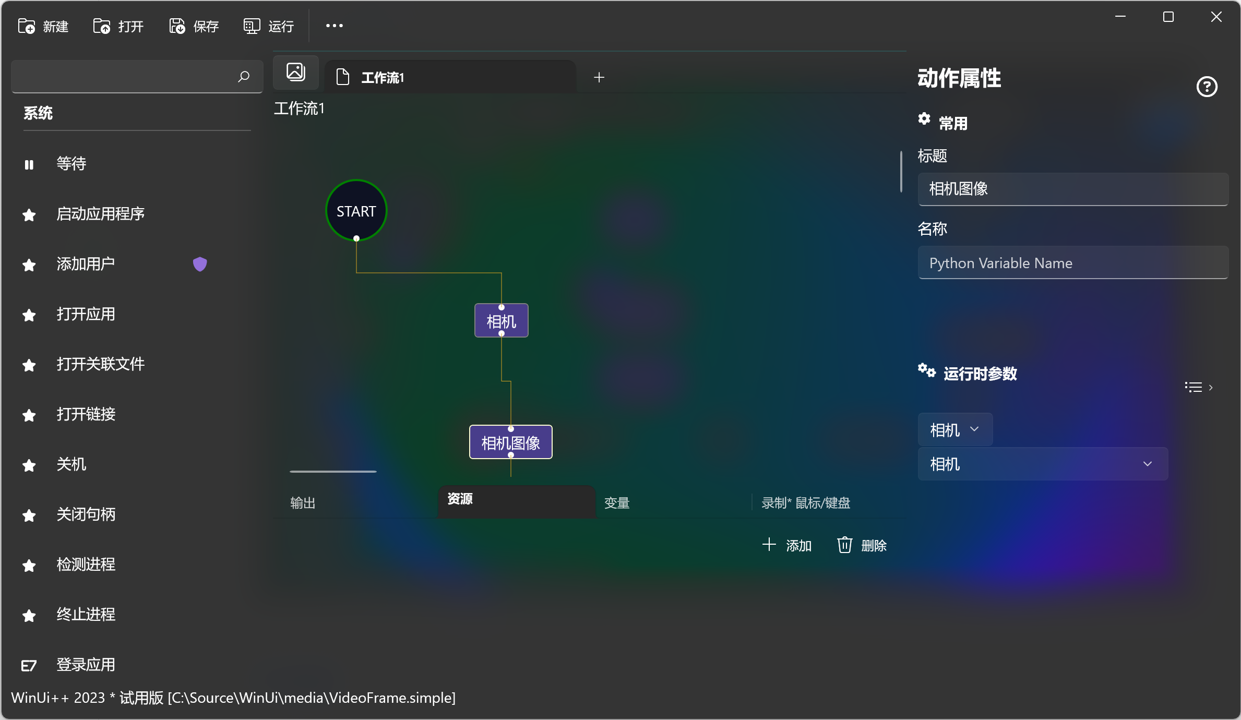Click the plus Add (添加) button

click(x=787, y=545)
